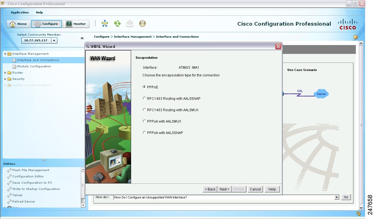Click the Deliver envelope icon in toolbar
This screenshot has height=219, width=373.
[x=130, y=24]
